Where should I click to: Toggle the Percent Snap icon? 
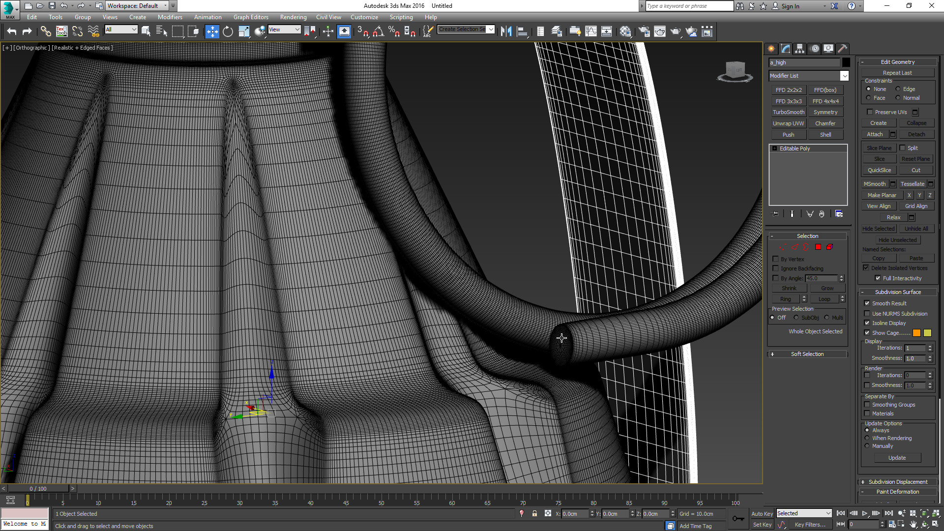(394, 31)
